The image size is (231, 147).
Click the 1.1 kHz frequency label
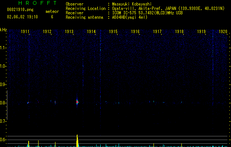pyautogui.click(x=3, y=48)
